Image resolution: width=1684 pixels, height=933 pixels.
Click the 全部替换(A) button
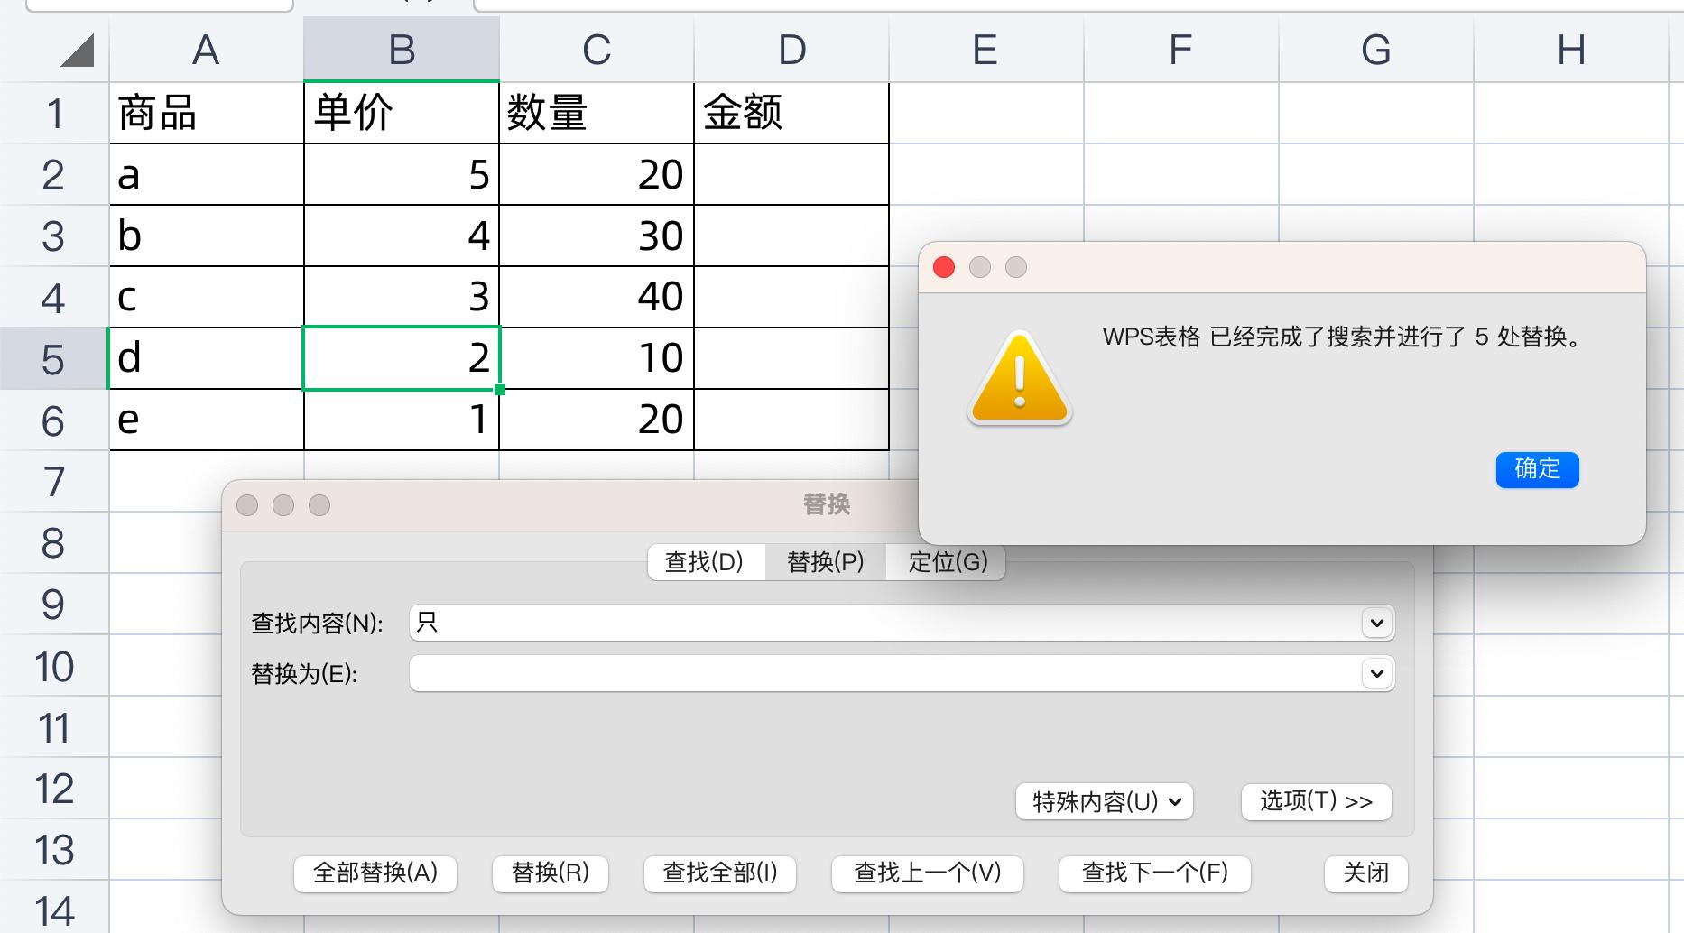click(375, 873)
